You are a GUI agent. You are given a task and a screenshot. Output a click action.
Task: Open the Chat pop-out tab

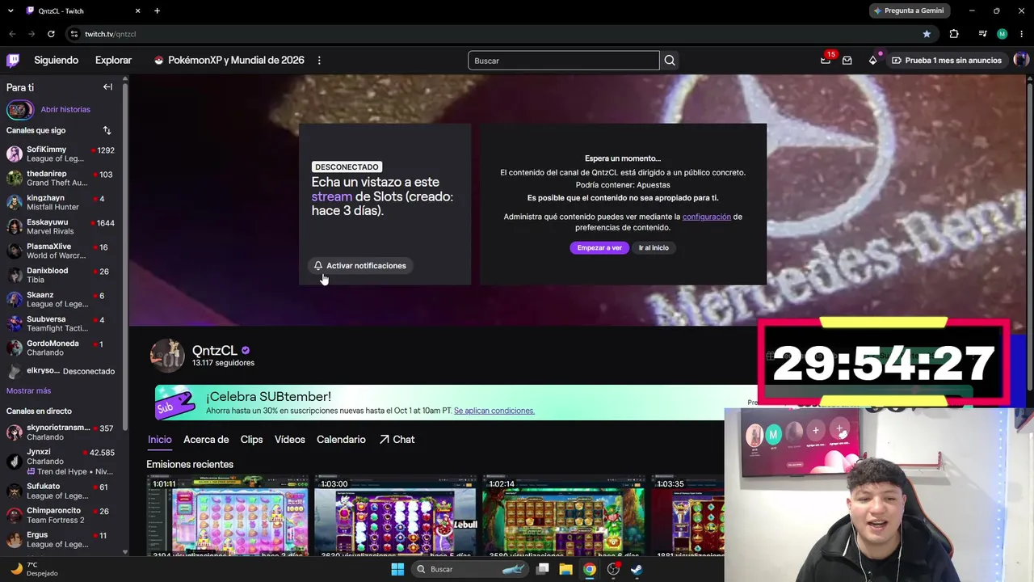[397, 440]
